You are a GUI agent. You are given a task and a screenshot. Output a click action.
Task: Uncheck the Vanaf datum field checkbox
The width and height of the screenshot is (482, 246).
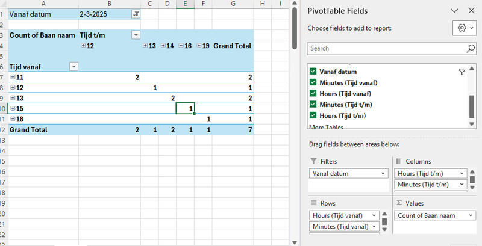(x=313, y=72)
